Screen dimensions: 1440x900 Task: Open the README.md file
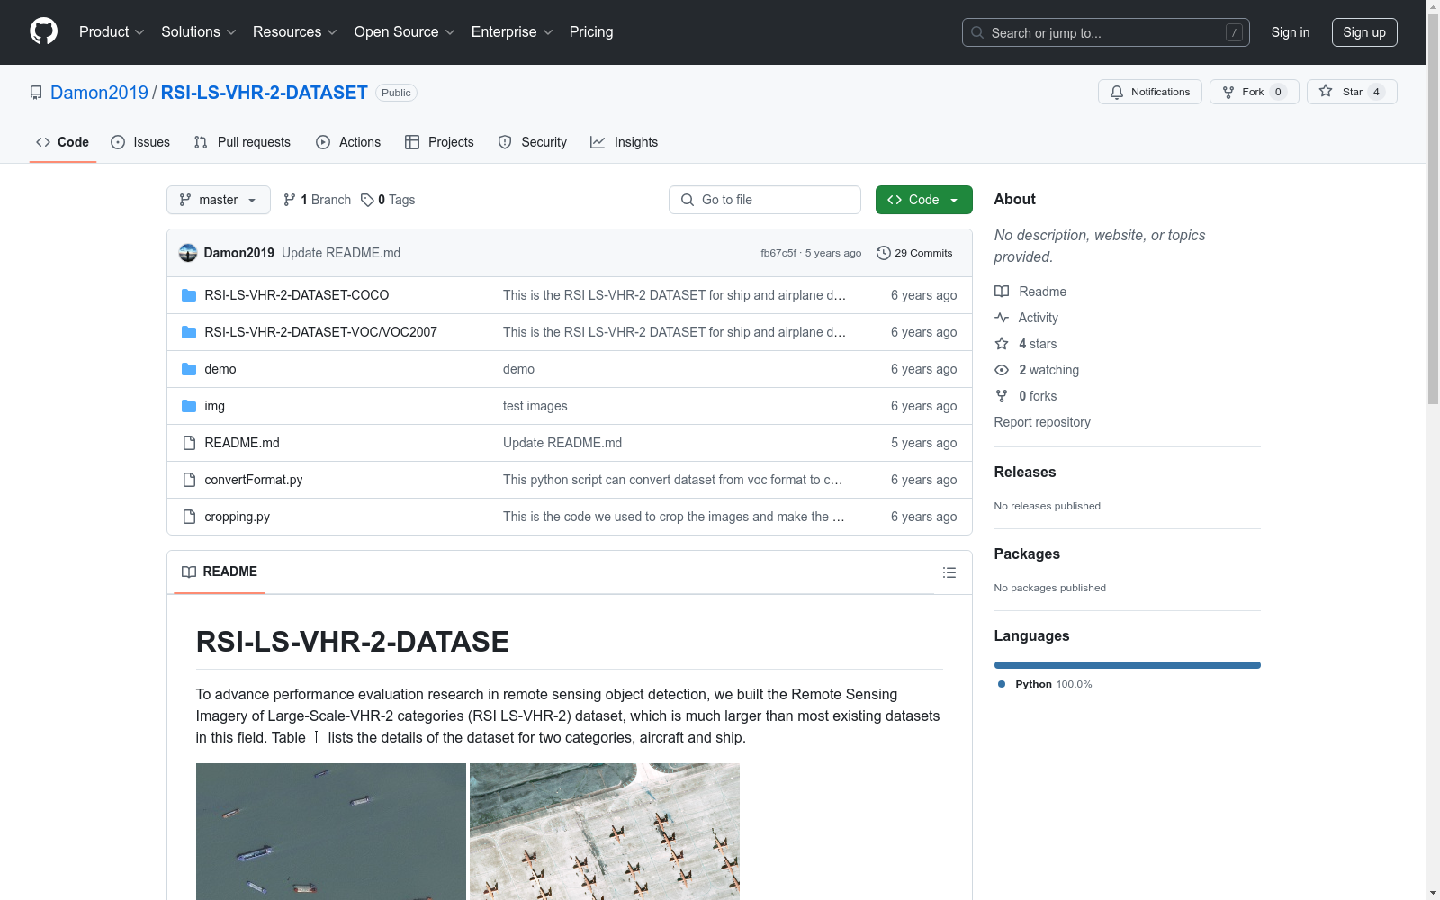242,443
